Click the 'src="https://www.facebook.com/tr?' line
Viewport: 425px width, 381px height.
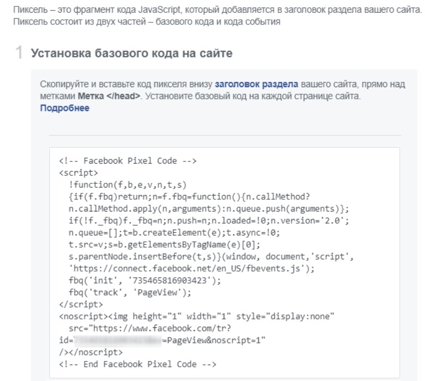pyautogui.click(x=150, y=328)
